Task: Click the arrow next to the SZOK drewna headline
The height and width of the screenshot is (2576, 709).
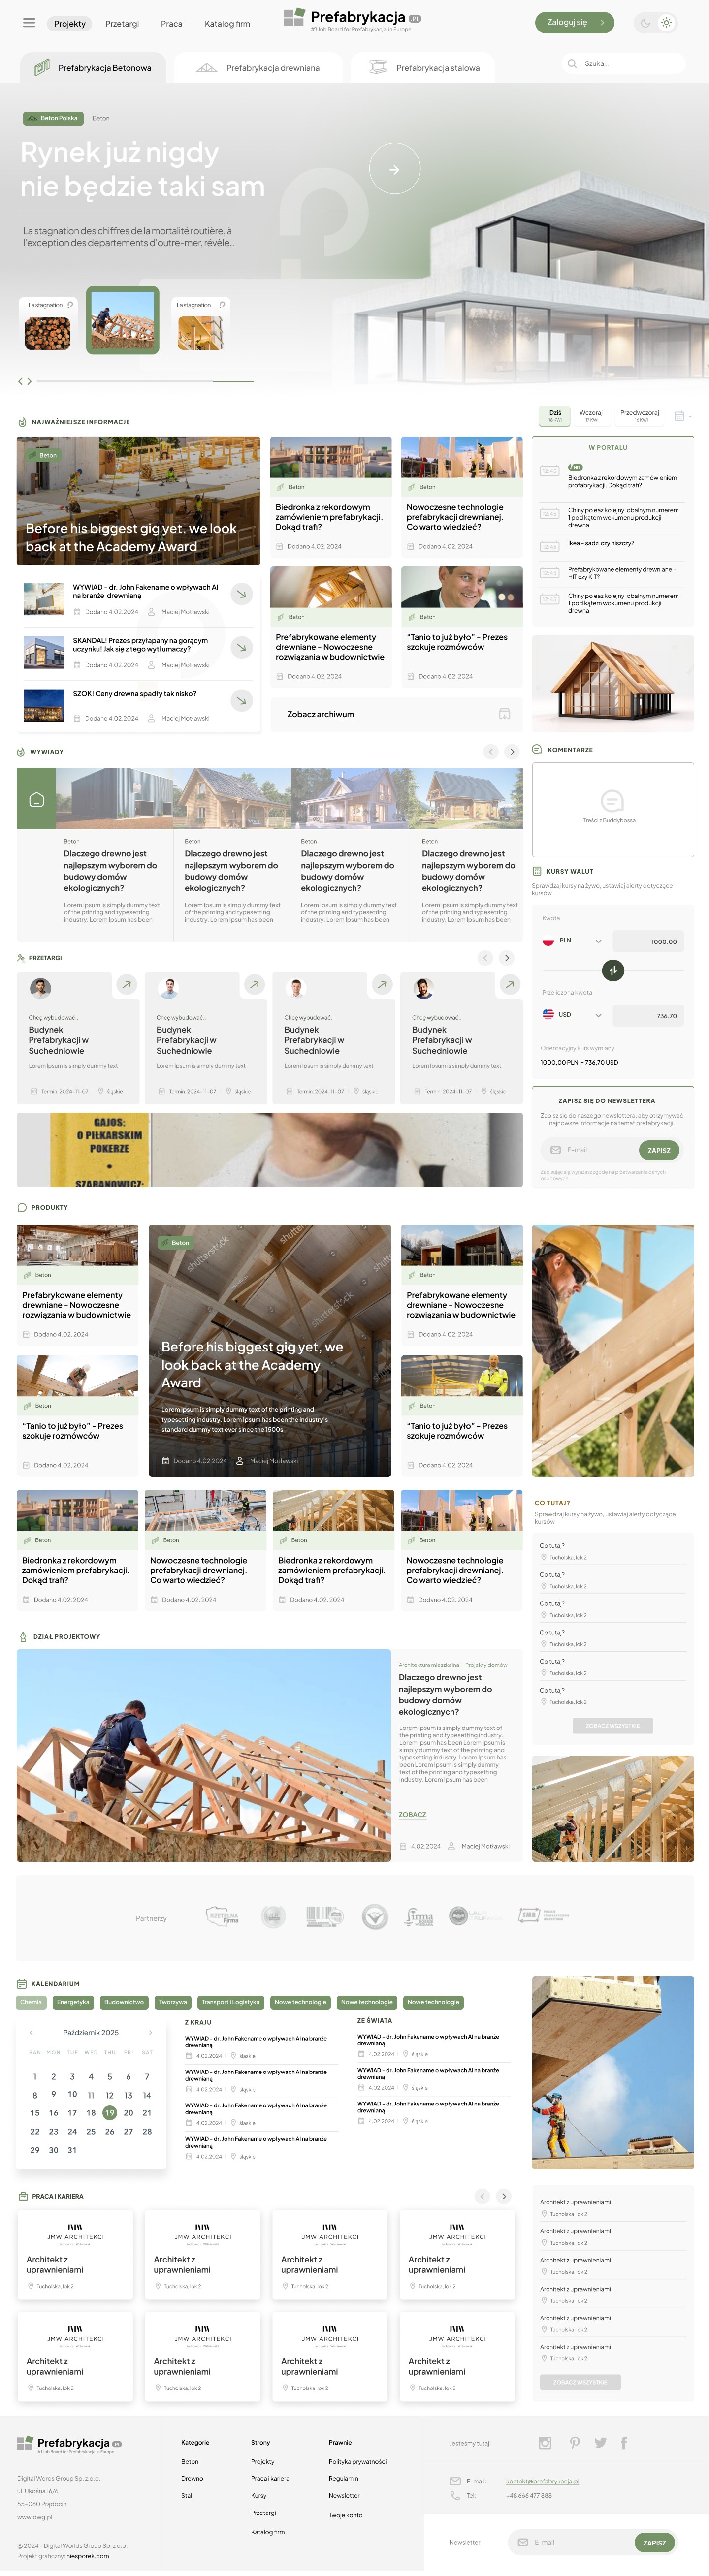Action: point(241,700)
